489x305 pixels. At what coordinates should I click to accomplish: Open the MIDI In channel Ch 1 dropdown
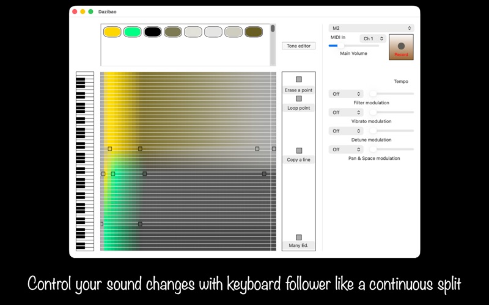(373, 38)
